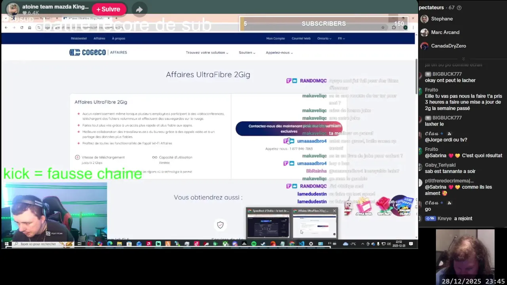Show hidden system tray icons
The image size is (507, 285).
362,244
